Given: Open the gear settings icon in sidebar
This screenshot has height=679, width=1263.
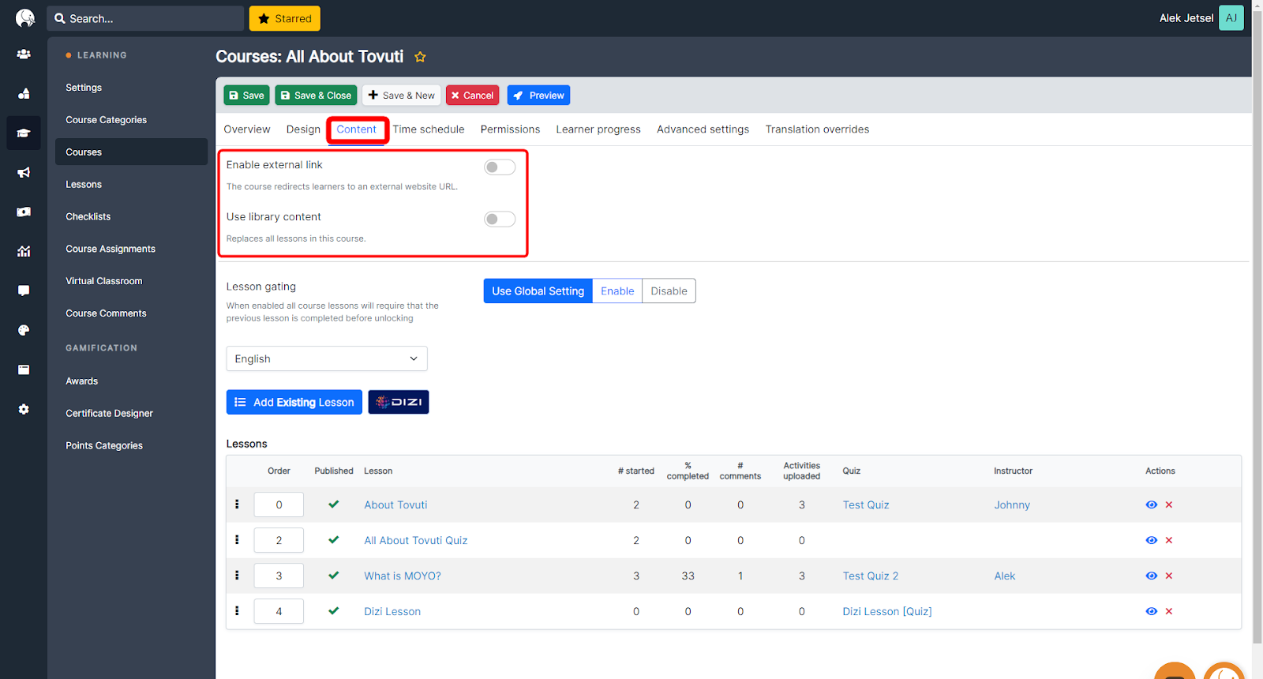Looking at the screenshot, I should 24,409.
